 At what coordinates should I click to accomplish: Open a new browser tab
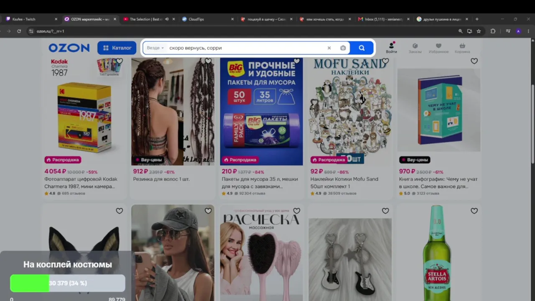click(477, 19)
